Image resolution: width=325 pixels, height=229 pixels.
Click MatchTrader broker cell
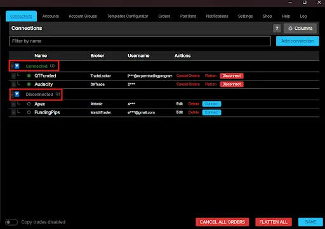101,112
